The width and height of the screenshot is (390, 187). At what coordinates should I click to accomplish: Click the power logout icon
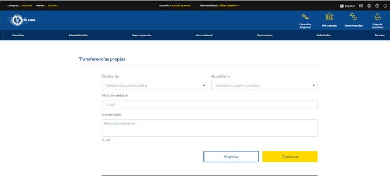click(384, 6)
